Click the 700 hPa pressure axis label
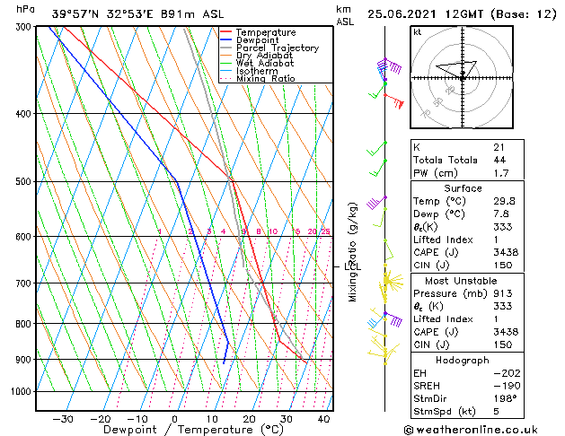The height and width of the screenshot is (436, 565). pyautogui.click(x=25, y=283)
